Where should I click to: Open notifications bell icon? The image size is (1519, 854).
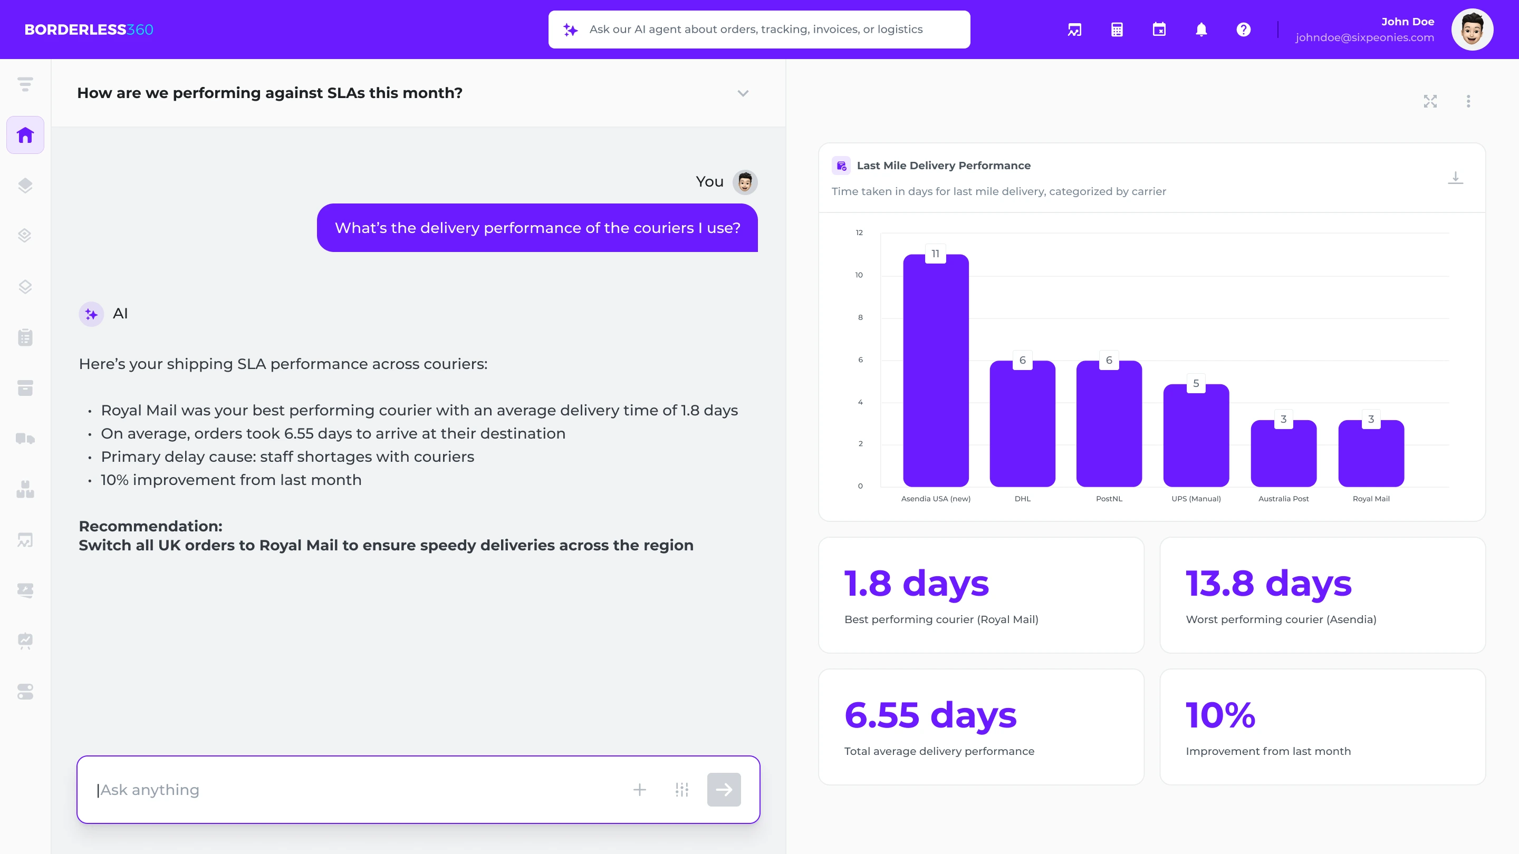coord(1201,30)
